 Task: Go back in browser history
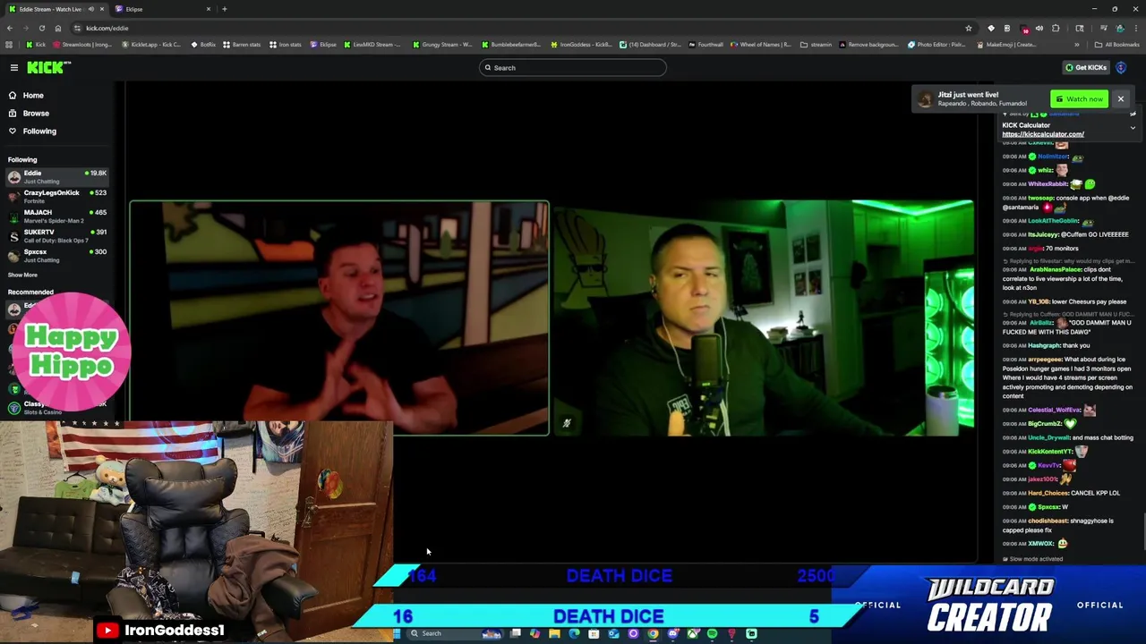pyautogui.click(x=9, y=28)
